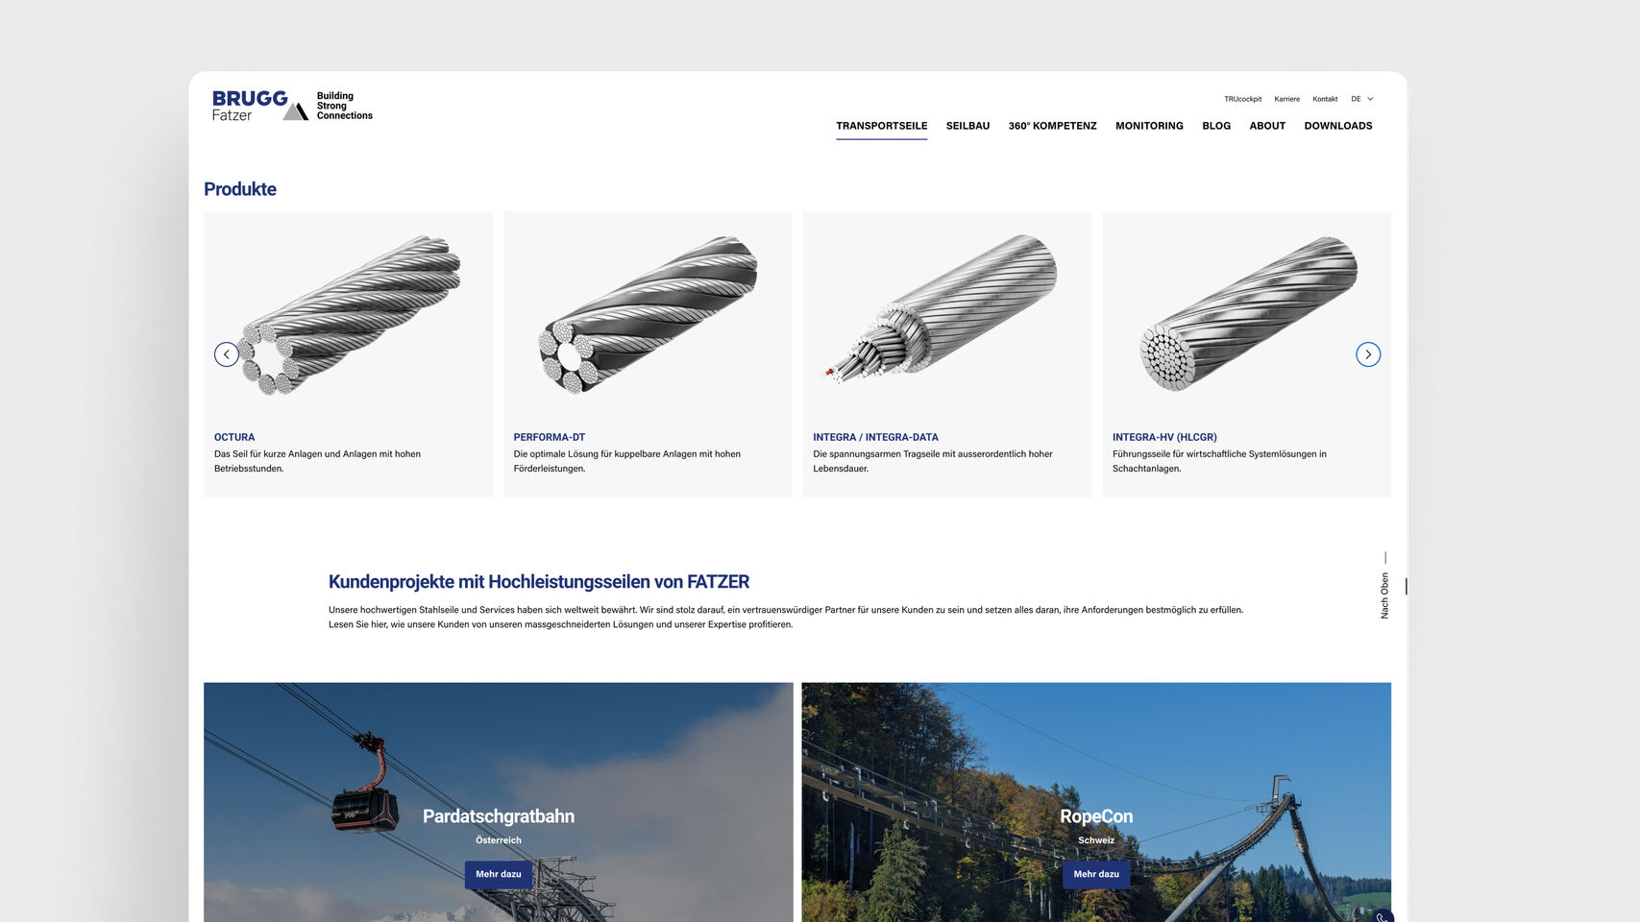Open the PERFORMA-DT rope image
The height and width of the screenshot is (922, 1640).
tap(648, 314)
